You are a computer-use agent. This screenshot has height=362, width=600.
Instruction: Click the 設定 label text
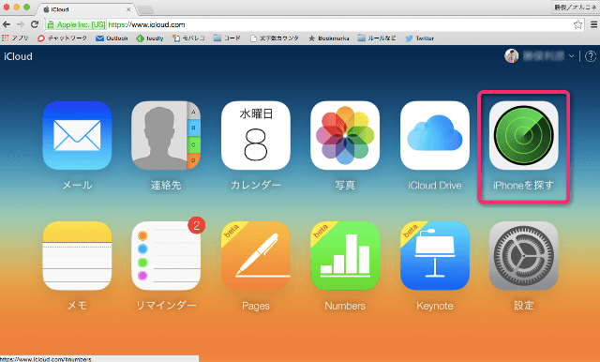click(523, 306)
